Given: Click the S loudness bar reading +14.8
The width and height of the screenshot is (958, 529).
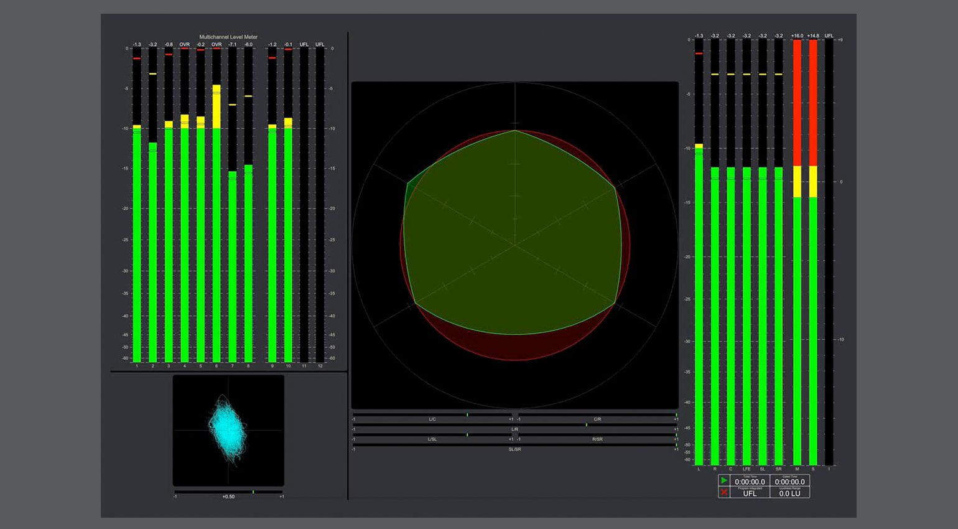Looking at the screenshot, I should click(x=813, y=252).
